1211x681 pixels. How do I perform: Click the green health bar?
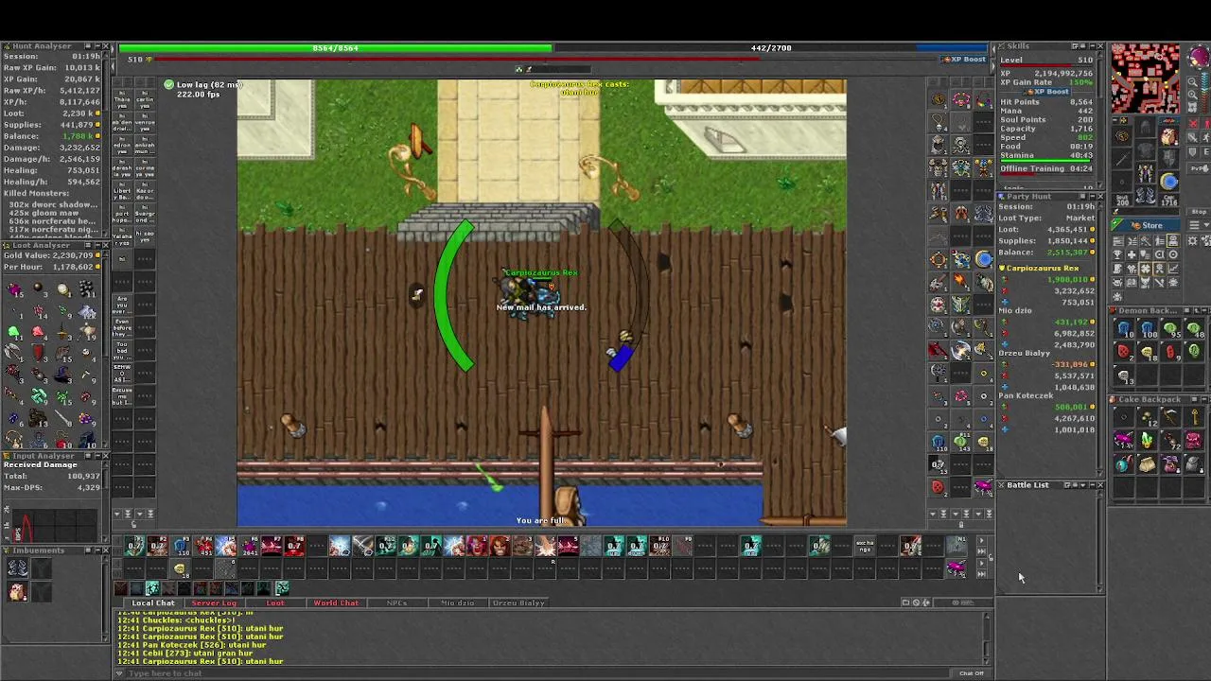tap(335, 47)
